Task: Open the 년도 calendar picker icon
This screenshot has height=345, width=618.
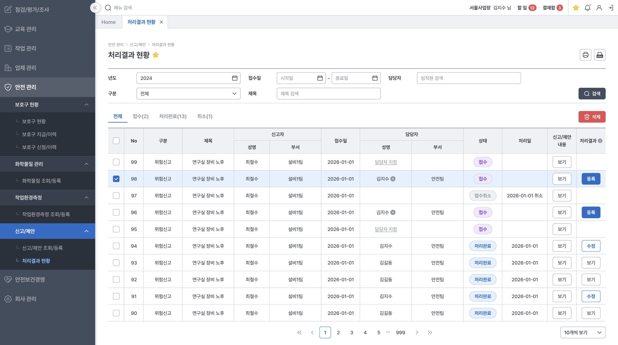Action: point(235,78)
